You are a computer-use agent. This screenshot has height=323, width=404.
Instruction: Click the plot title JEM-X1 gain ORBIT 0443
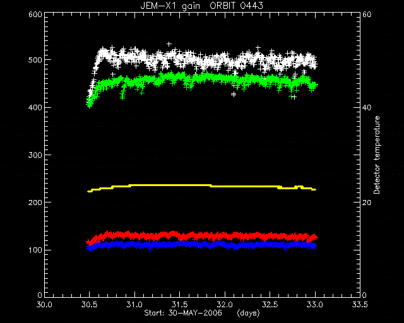point(202,6)
